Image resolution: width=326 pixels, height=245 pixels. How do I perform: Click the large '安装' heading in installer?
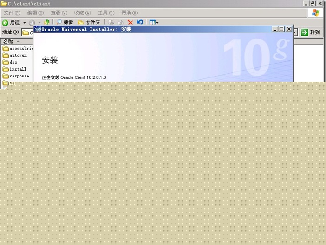pos(50,60)
